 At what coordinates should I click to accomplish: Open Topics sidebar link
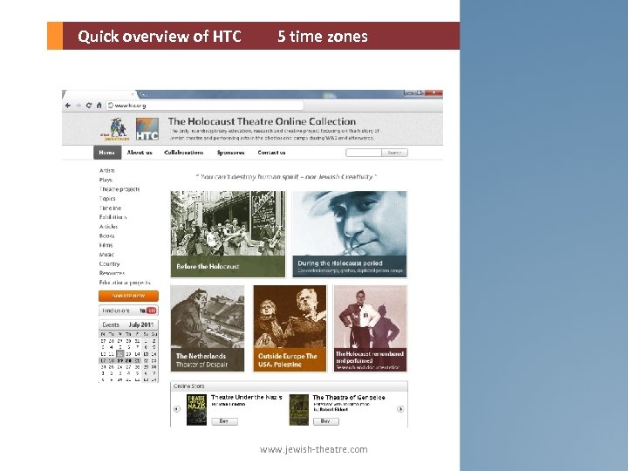click(x=107, y=199)
